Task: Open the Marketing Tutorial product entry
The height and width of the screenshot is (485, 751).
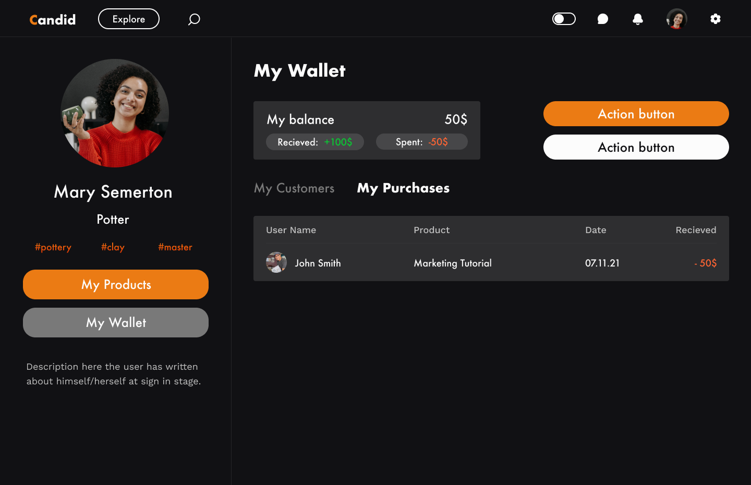Action: coord(453,263)
